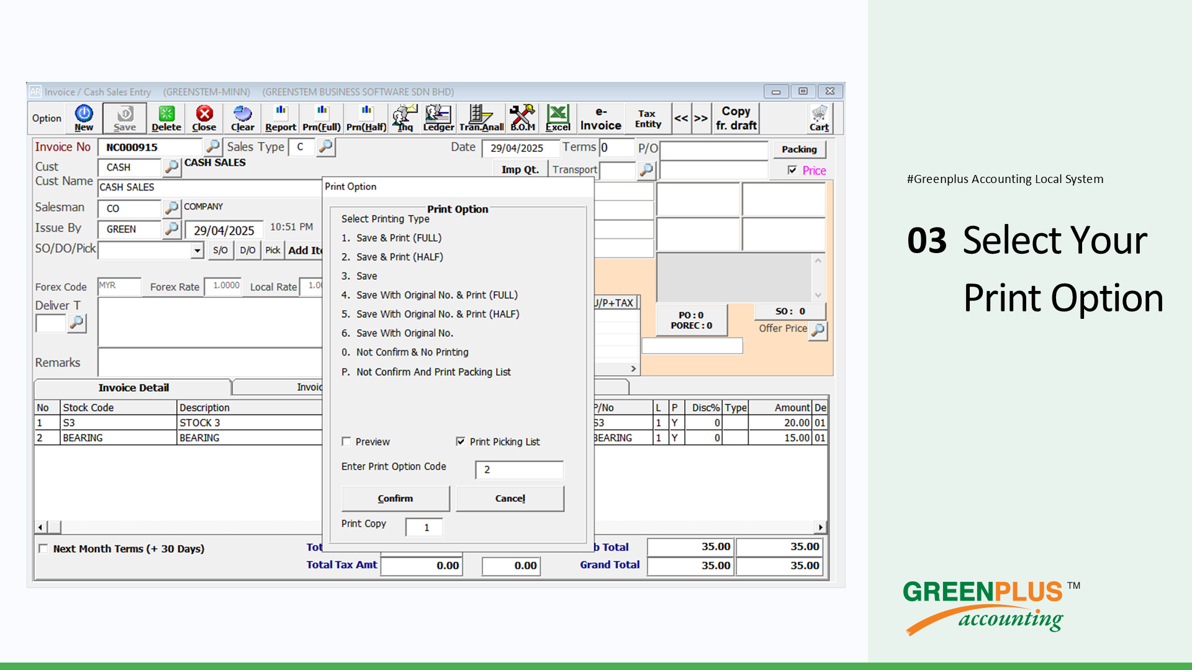Click the Date field 29/04/2025
This screenshot has width=1192, height=670.
[x=520, y=148]
